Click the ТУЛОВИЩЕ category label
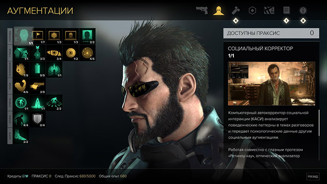Image resolution: width=327 pixels, height=184 pixels. 10,70
